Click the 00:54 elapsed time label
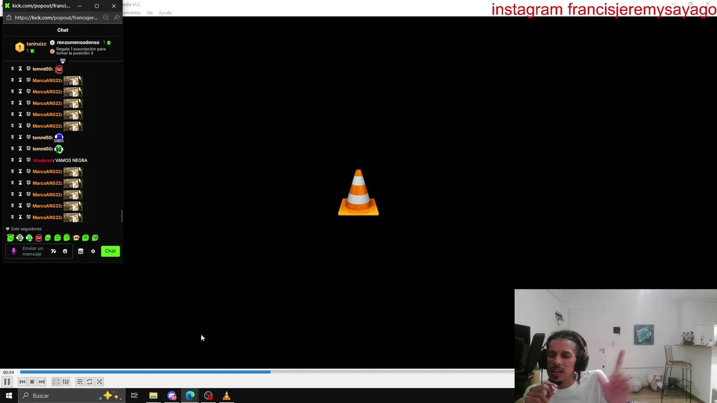Screen dimensions: 717x403 click(x=8, y=372)
